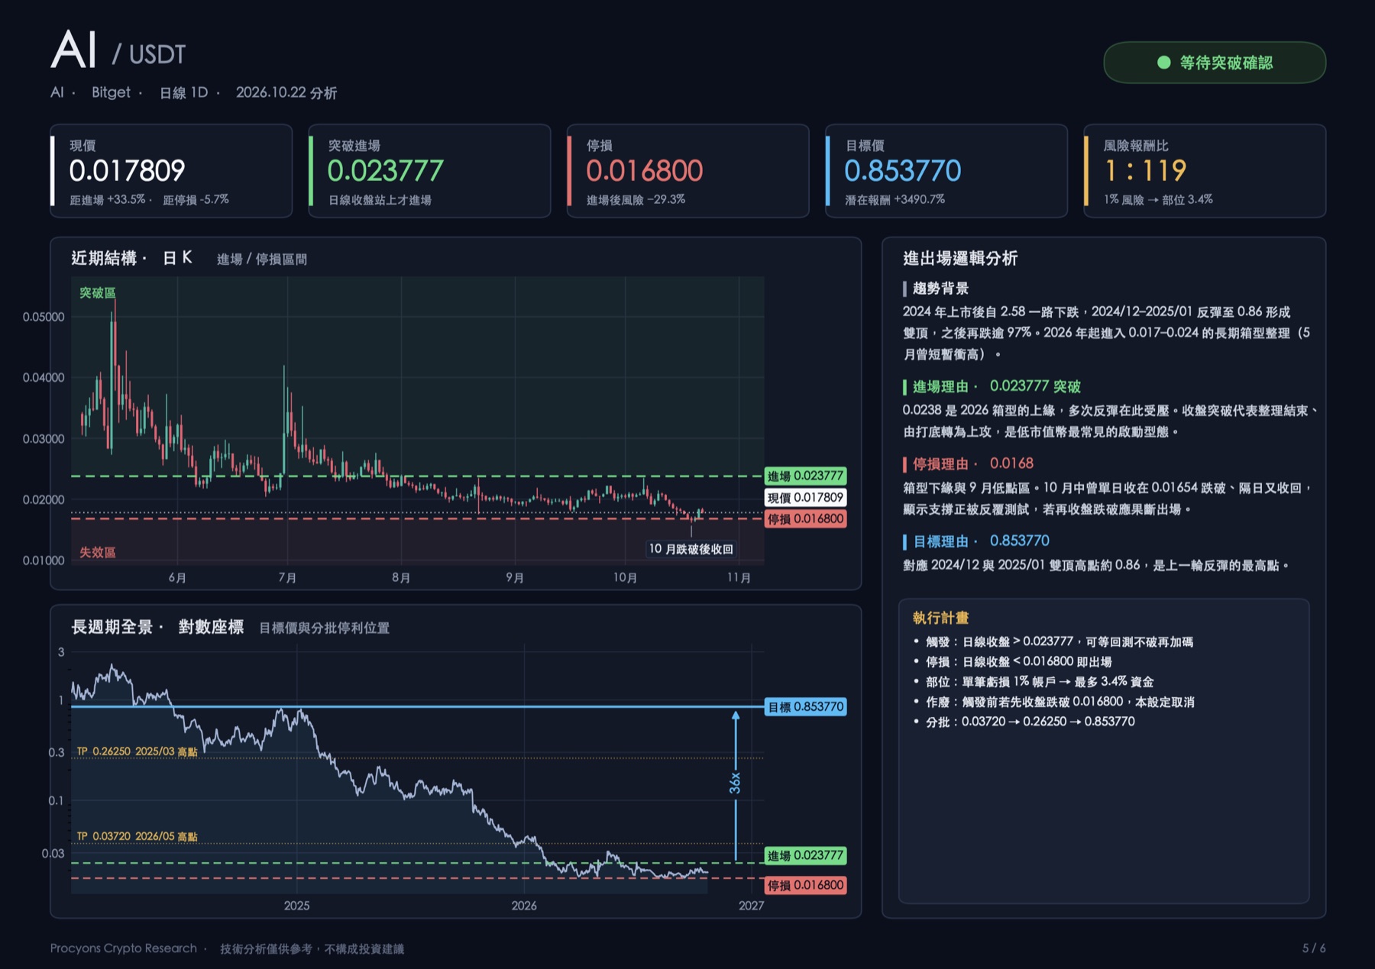
Task: Click the 目標理由 · 0.853770 heading
Action: click(981, 541)
